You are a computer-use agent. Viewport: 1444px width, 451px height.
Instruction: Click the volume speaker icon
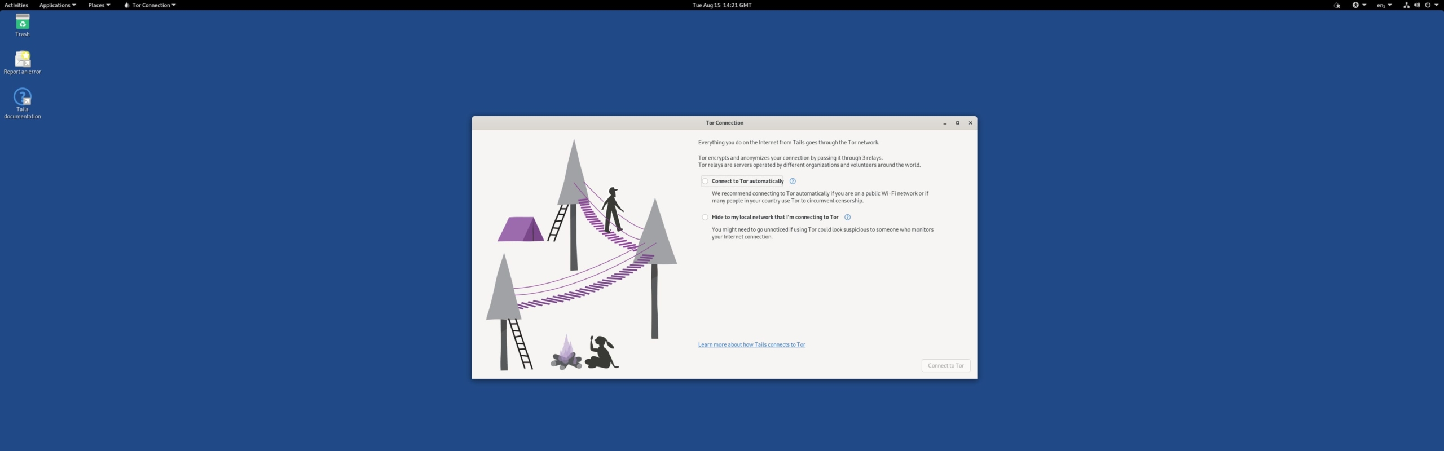[1417, 5]
